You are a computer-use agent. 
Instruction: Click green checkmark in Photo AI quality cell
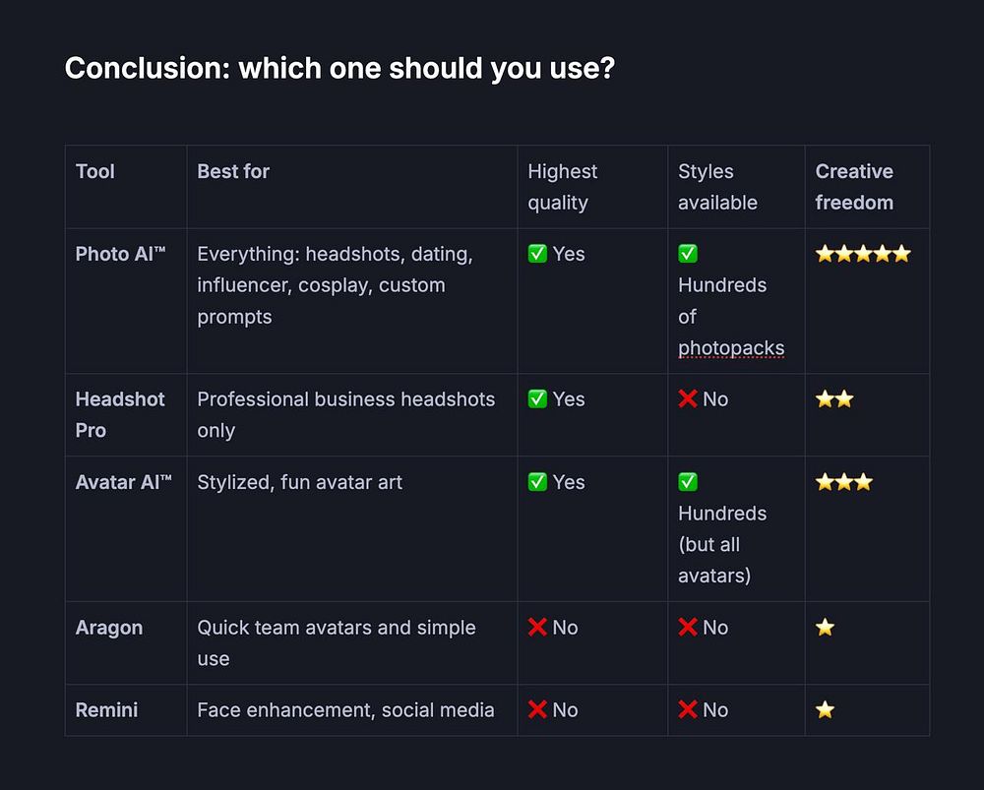click(537, 254)
